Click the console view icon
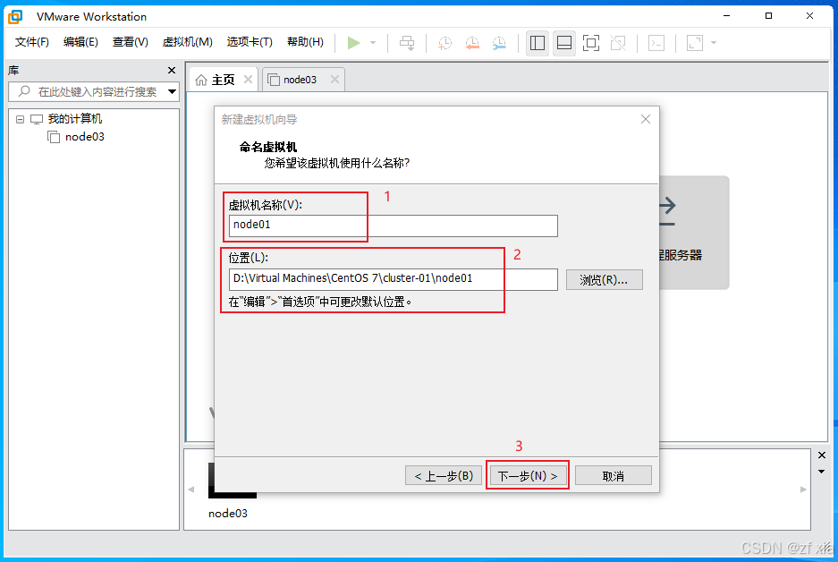Image resolution: width=838 pixels, height=562 pixels. pos(656,43)
